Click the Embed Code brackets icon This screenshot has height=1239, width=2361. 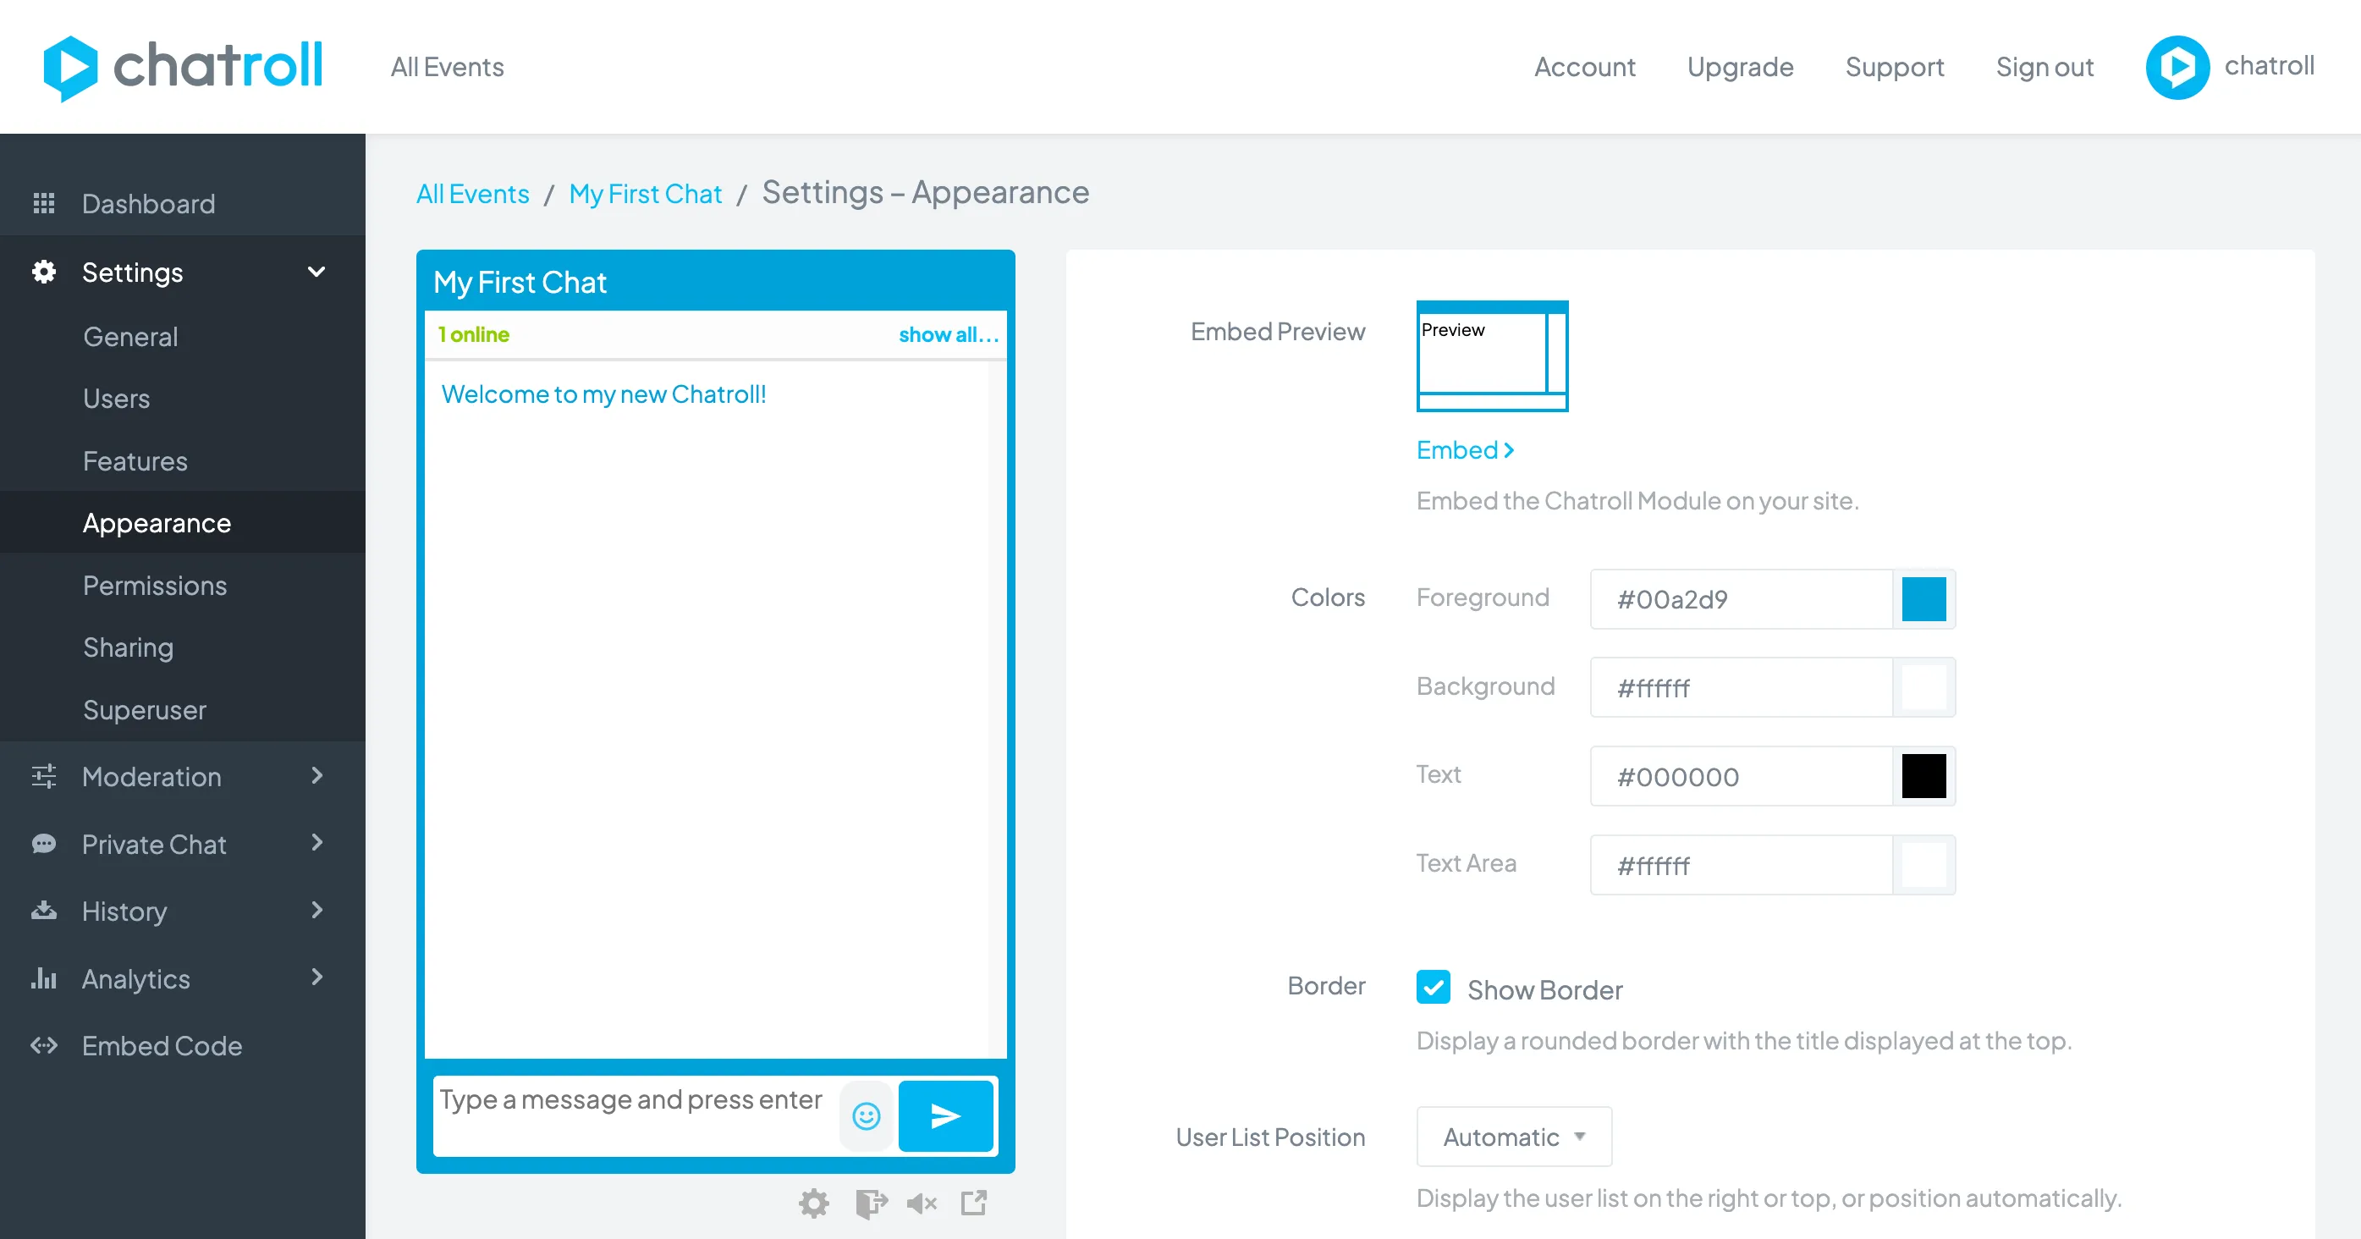44,1046
